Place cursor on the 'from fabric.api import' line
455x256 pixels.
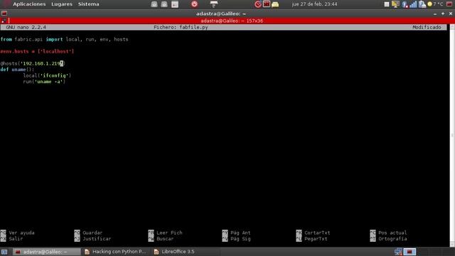tap(64, 39)
